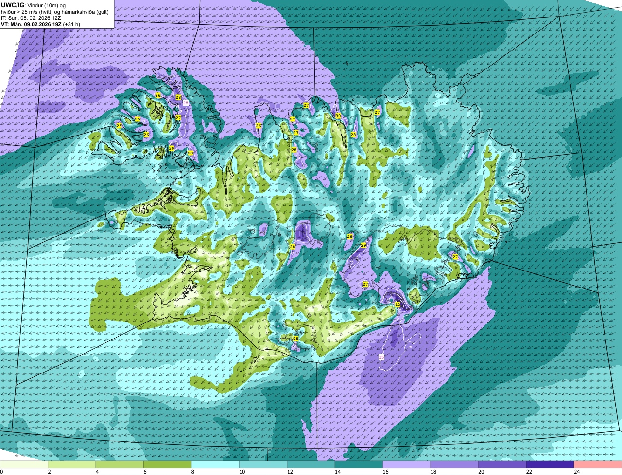Pick the 20–22 m/s violet legend swatch
The width and height of the screenshot is (622, 475).
click(502, 465)
